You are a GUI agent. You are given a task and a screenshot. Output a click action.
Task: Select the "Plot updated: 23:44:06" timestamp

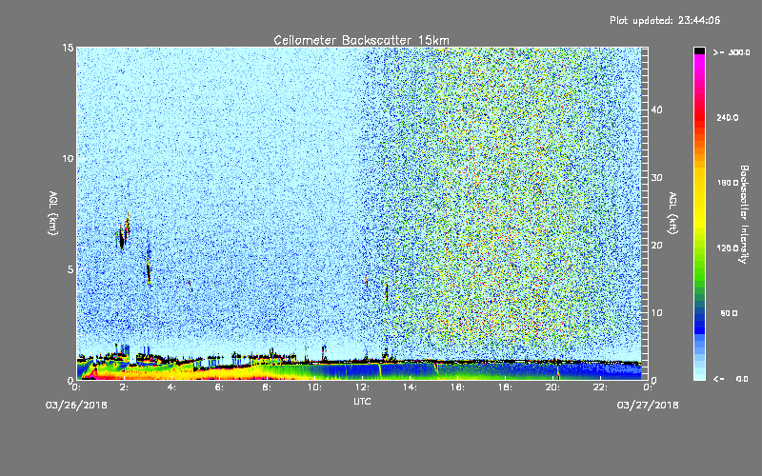coord(665,20)
